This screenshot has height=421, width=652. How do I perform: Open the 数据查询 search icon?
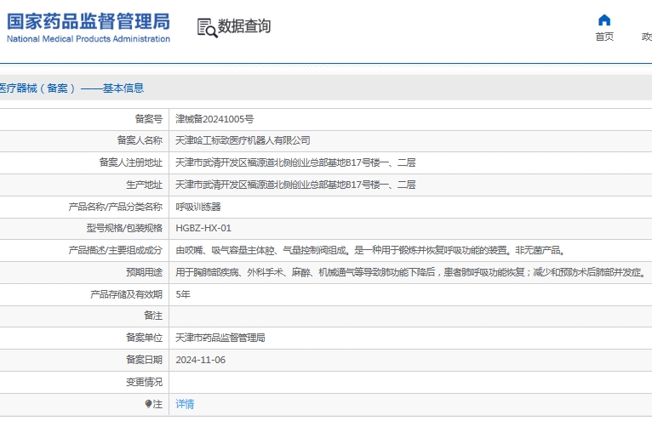tap(207, 27)
